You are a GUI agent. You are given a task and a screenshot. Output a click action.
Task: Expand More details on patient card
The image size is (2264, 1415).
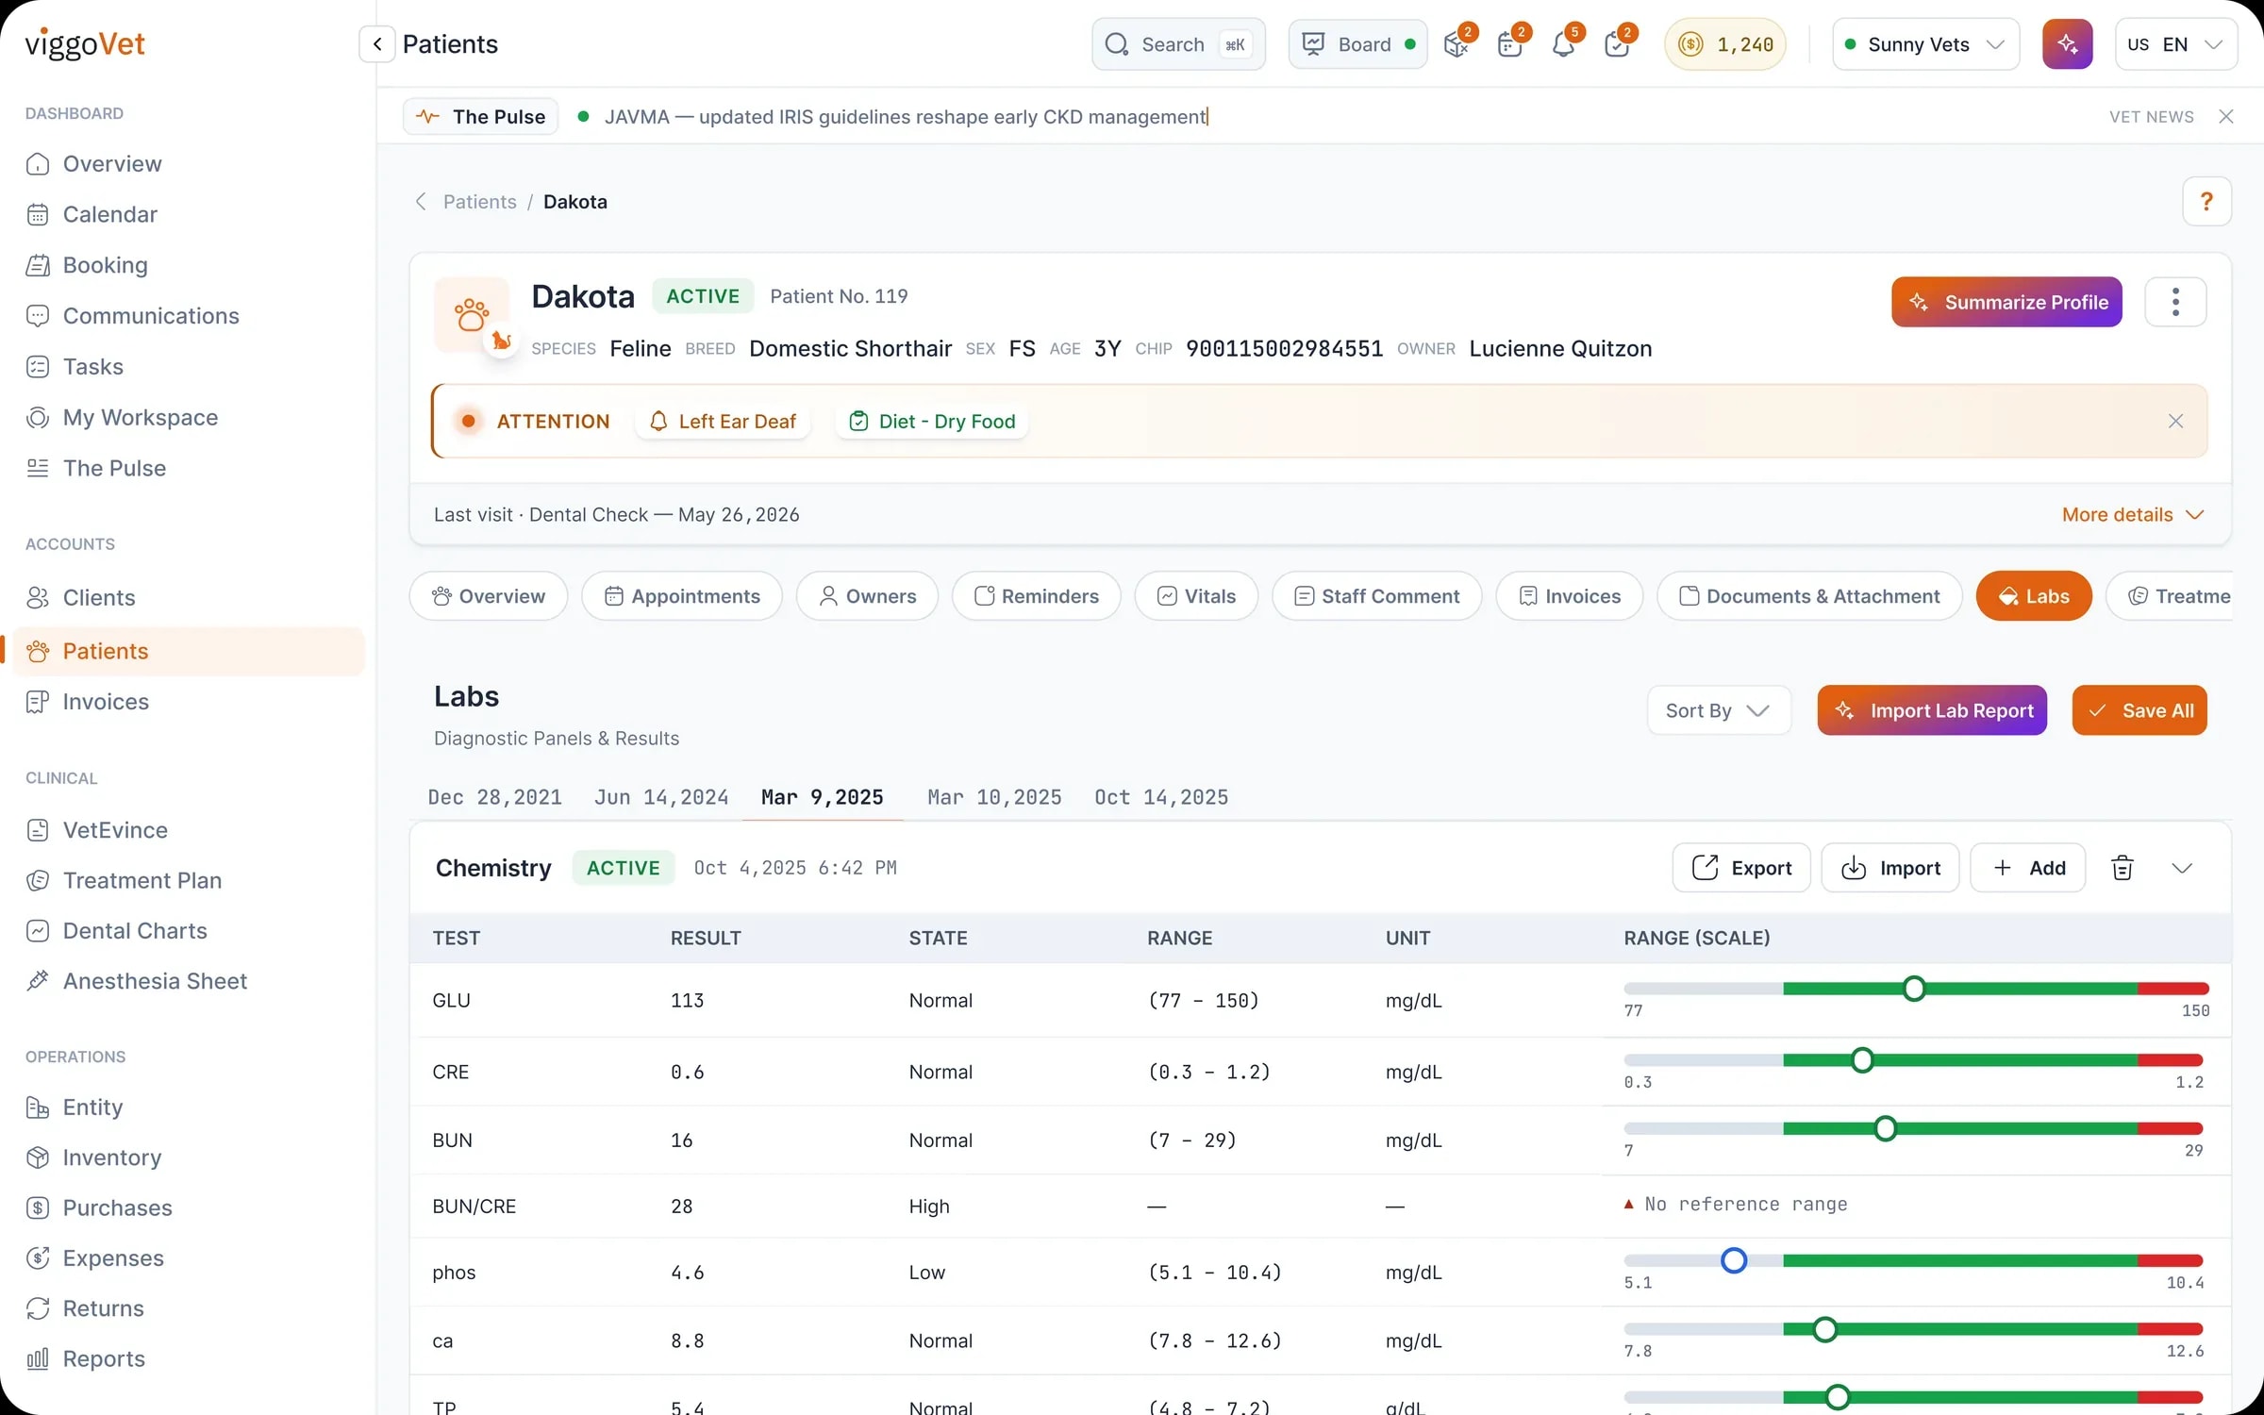pos(2132,515)
